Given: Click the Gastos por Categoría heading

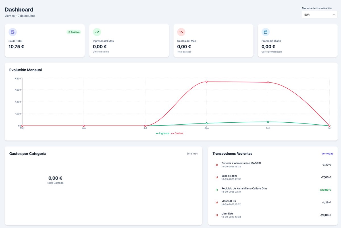Looking at the screenshot, I should (x=28, y=154).
